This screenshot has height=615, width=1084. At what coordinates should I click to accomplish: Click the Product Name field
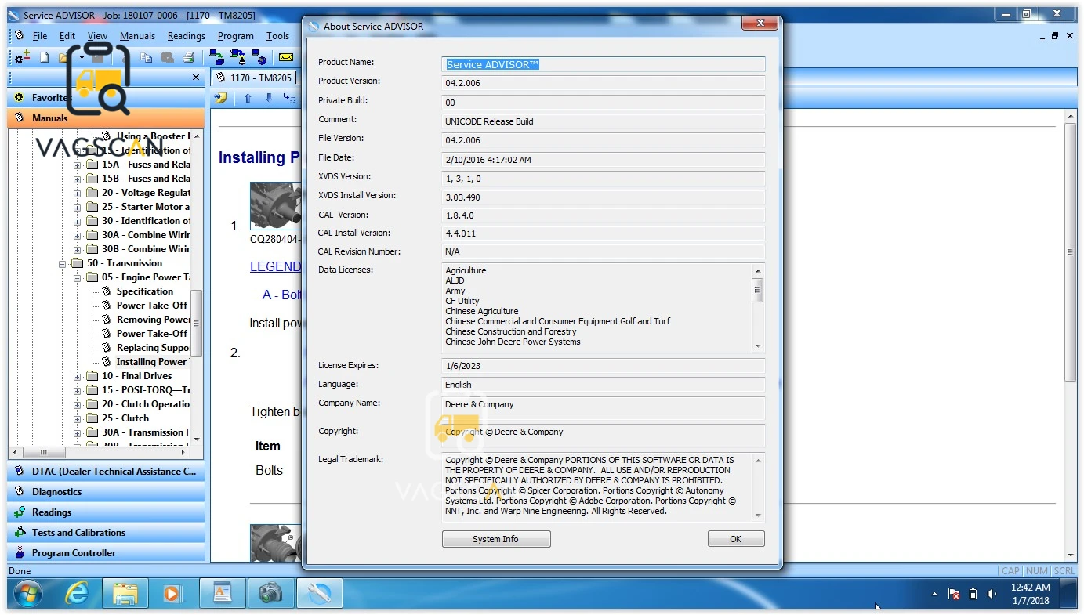pos(603,64)
